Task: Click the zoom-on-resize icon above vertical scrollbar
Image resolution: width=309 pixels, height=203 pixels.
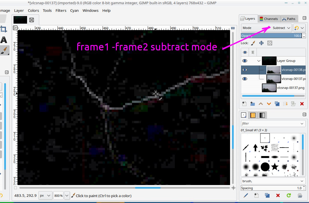Action: [x=233, y=28]
